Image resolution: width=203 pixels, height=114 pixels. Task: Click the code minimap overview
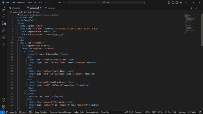[191, 23]
